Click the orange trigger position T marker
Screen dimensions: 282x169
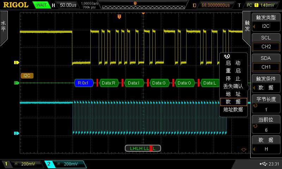pos(119,17)
